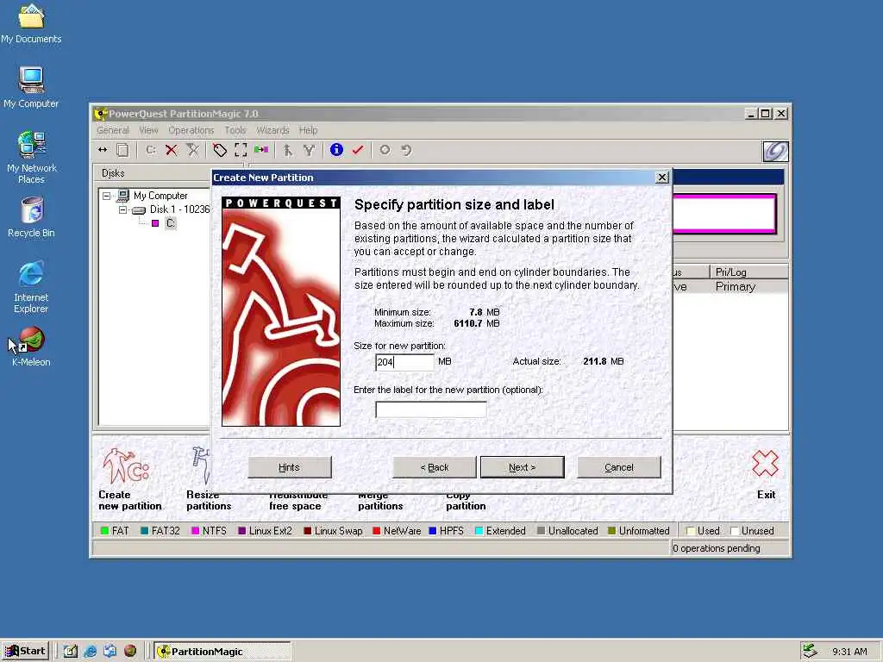
Task: Click the PowerQuest logo icon in toolbar
Action: click(775, 151)
